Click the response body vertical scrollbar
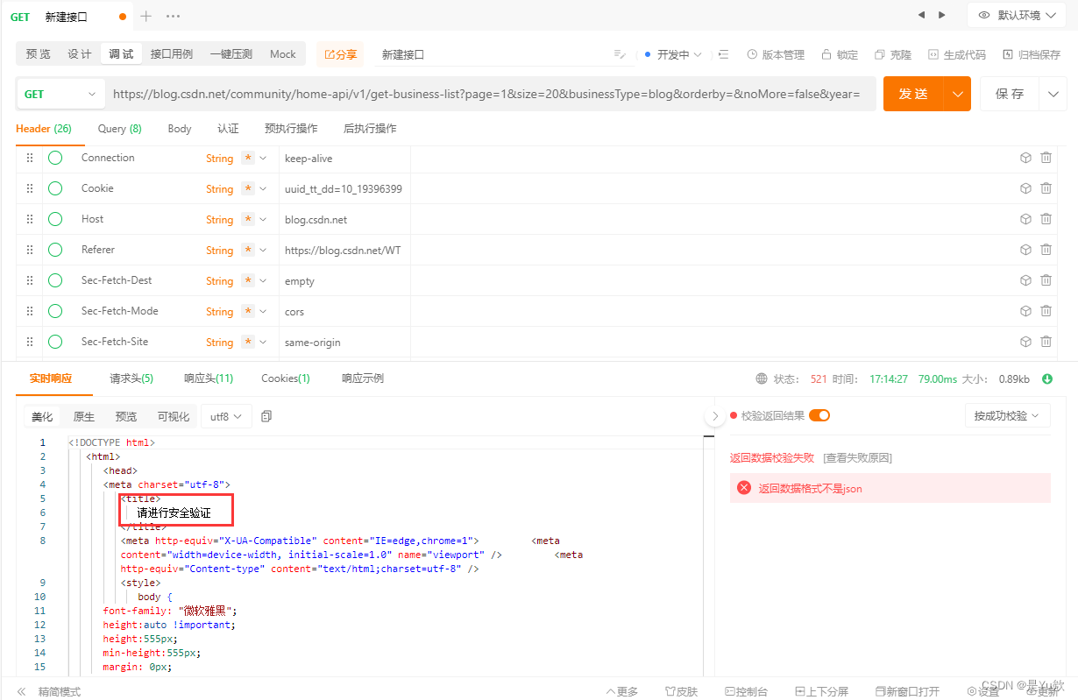 709,554
